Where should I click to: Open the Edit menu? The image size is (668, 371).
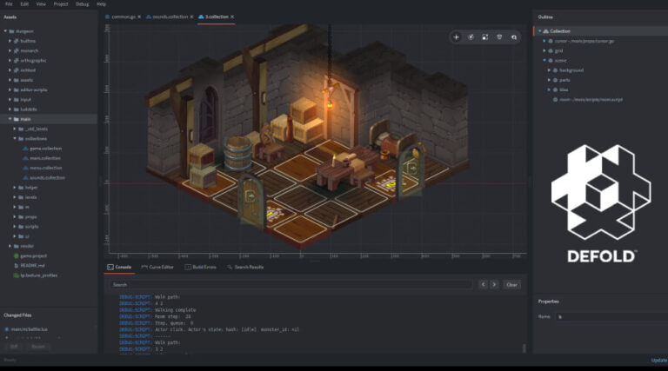24,3
